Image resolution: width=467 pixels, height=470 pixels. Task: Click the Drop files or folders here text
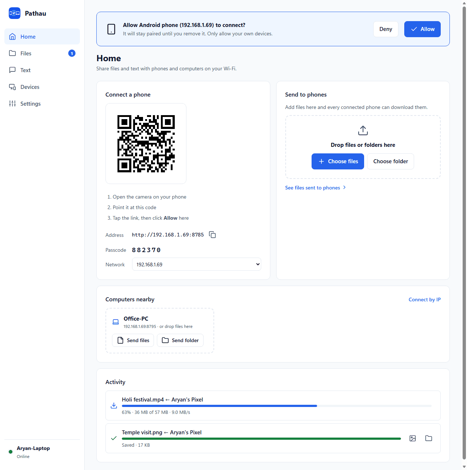click(x=363, y=145)
